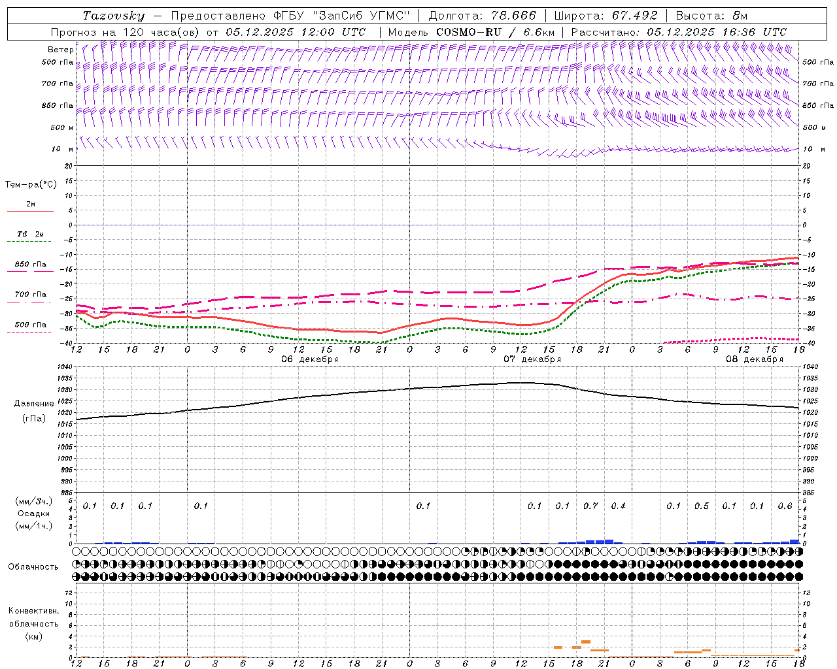The height and width of the screenshot is (669, 837).
Task: Click the 0.7 precipitation amount value
Action: click(590, 506)
